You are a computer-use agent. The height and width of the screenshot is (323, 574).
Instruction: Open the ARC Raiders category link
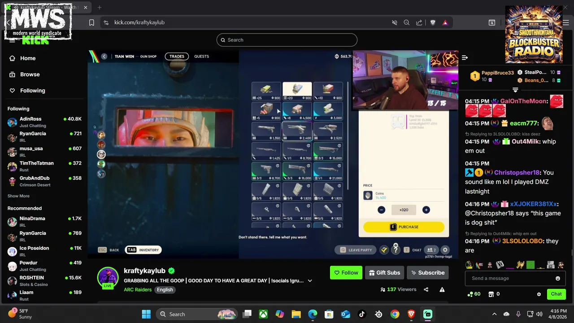pyautogui.click(x=138, y=290)
